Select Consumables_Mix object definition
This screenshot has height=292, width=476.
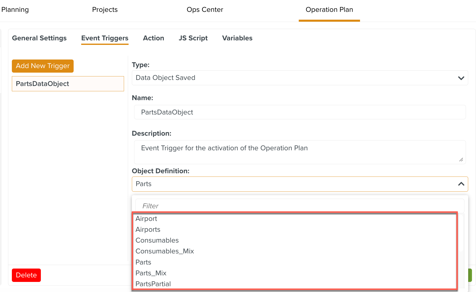(x=165, y=251)
